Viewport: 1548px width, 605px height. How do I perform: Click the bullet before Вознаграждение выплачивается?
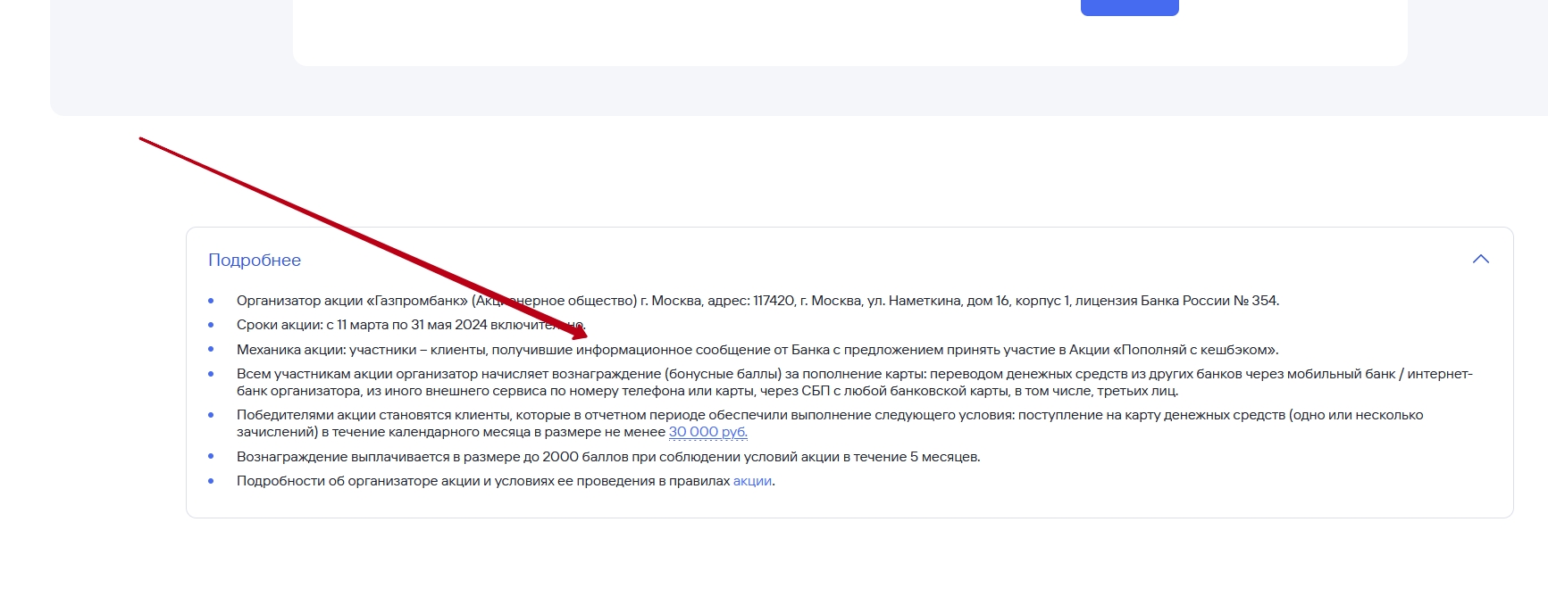pos(212,457)
